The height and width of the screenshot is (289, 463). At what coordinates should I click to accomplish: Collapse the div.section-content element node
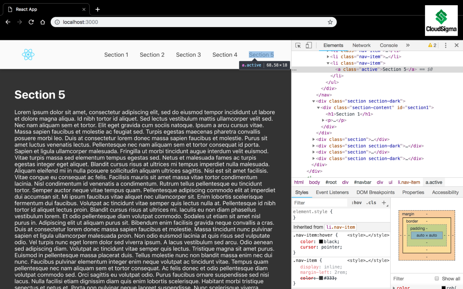coord(318,108)
